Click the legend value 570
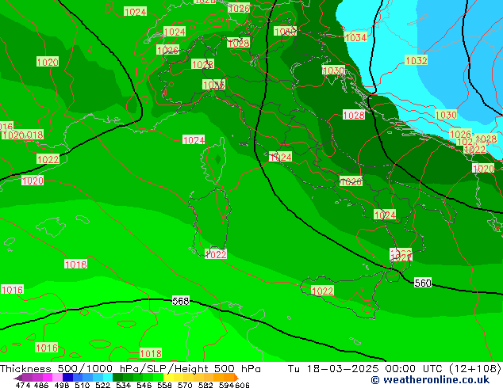This screenshot has height=388, width=503. click(185, 385)
